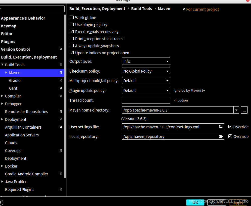This screenshot has height=206, width=251.
Task: Click the '...' browse button for Maven home
Action: click(244, 110)
